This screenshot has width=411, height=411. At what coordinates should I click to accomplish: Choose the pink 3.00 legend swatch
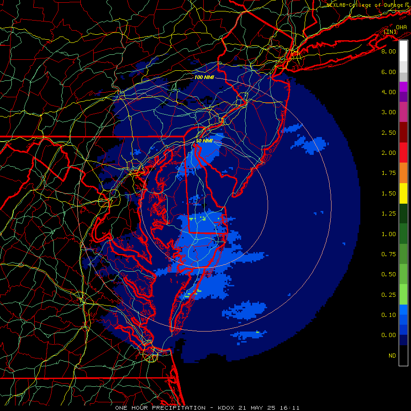(403, 112)
